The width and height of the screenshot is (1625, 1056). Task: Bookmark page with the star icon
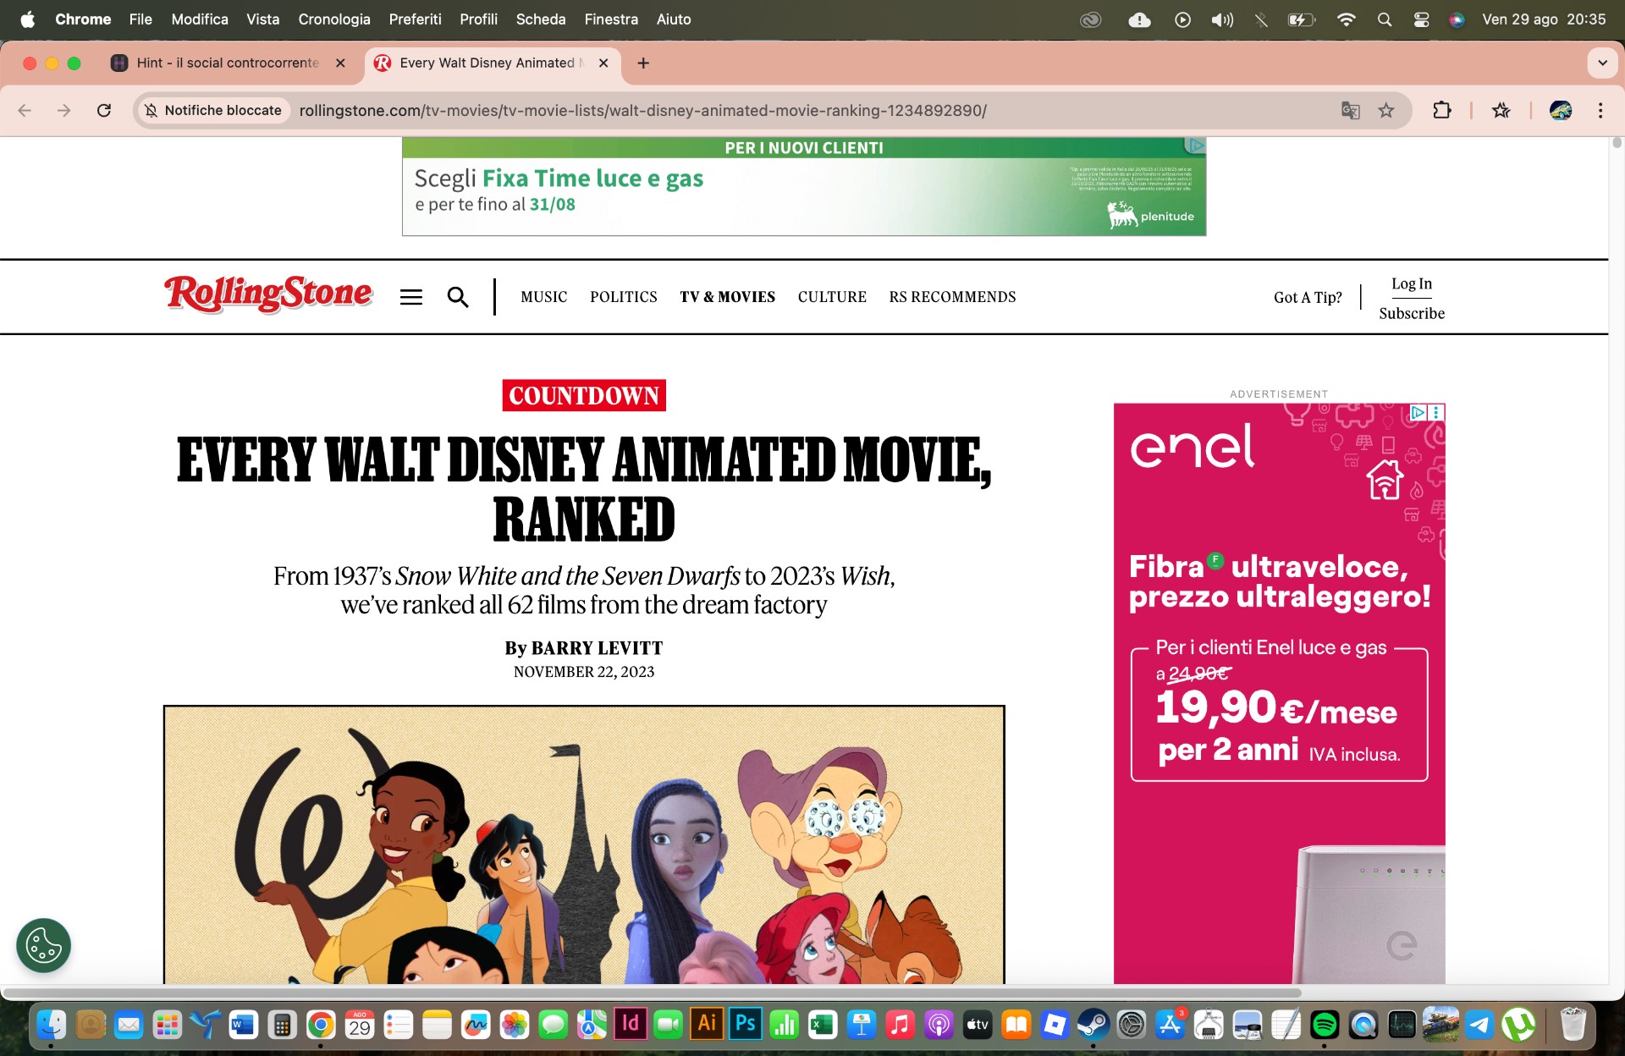(x=1385, y=110)
